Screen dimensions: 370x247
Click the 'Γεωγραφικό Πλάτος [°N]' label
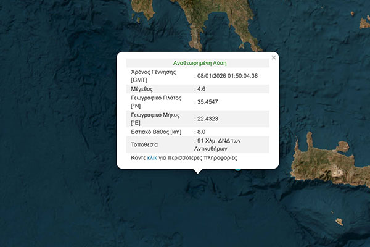(x=158, y=102)
